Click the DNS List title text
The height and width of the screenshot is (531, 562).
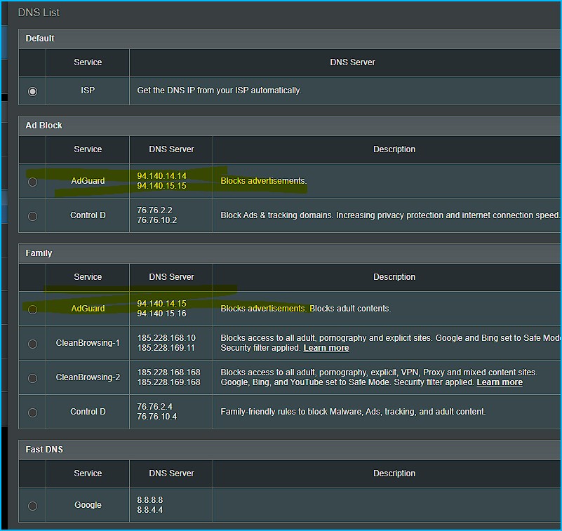coord(39,13)
